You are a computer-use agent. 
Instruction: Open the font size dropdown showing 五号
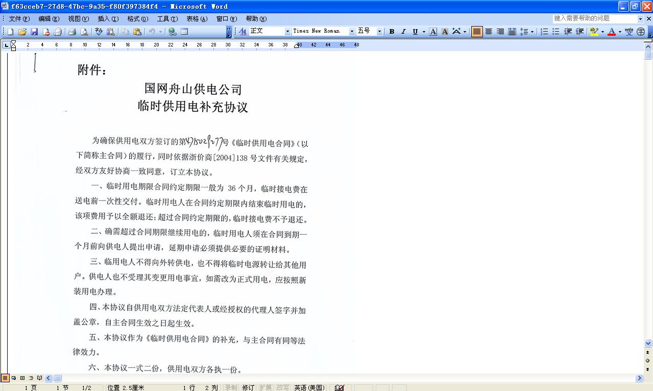(379, 32)
